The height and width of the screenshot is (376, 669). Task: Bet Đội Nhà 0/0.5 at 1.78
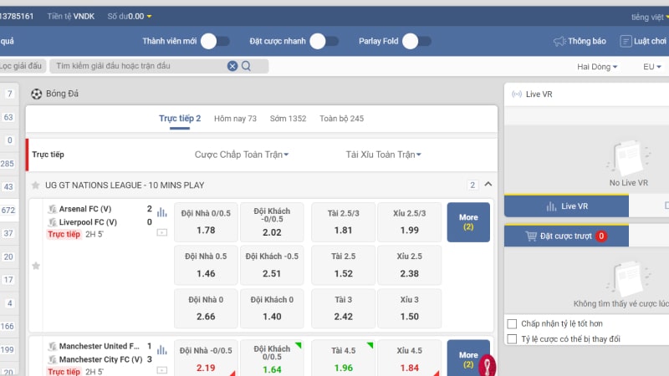206,222
